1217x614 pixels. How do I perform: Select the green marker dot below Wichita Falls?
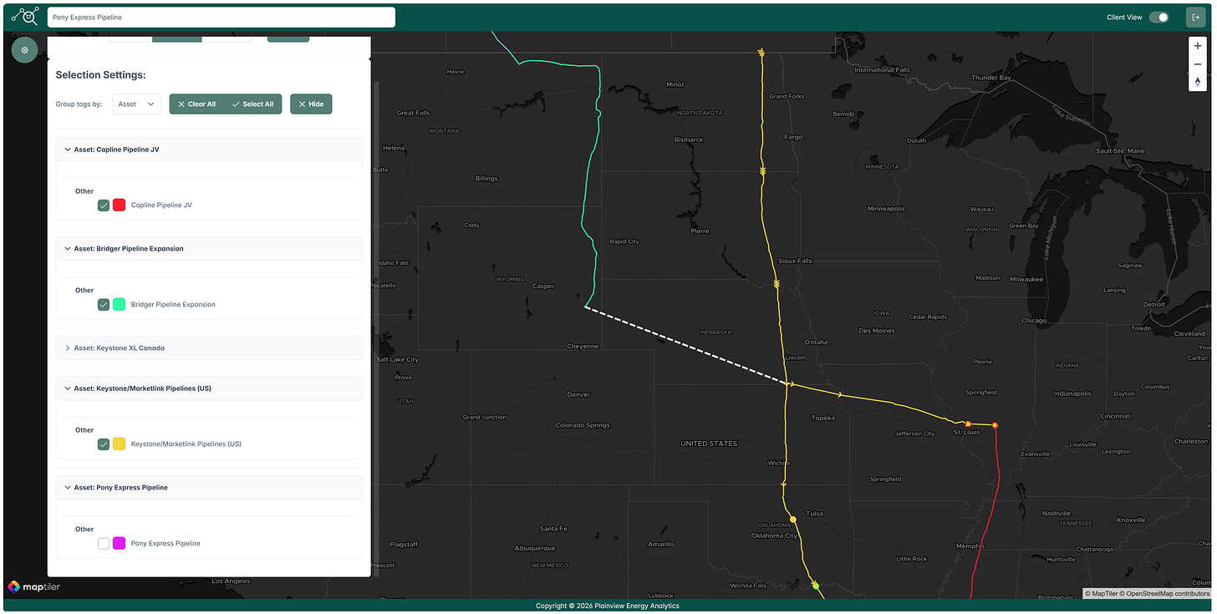tap(815, 586)
